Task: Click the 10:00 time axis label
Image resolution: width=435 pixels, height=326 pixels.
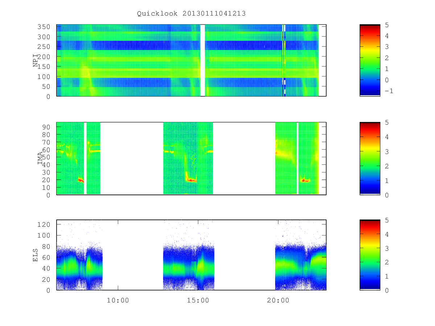Action: point(118,300)
